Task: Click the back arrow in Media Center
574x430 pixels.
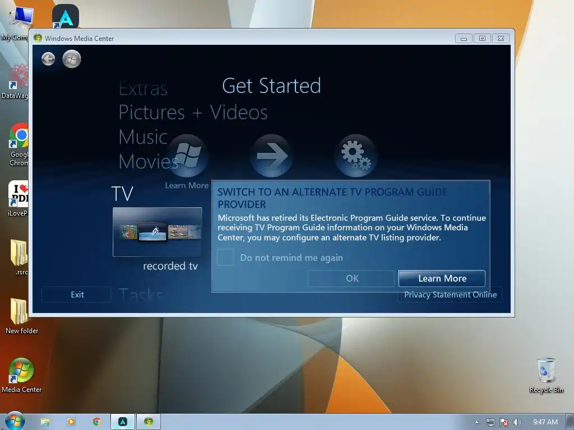Action: pyautogui.click(x=48, y=59)
